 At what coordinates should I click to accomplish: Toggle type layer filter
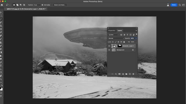tap(127, 35)
